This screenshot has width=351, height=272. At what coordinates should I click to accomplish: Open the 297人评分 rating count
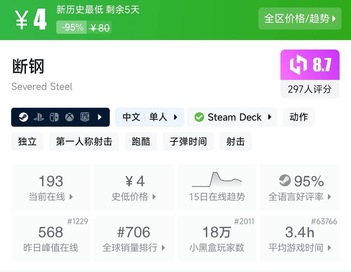(310, 89)
